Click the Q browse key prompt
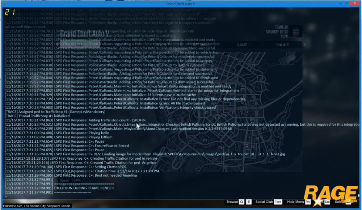The height and width of the screenshot is (210, 362). 241,202
